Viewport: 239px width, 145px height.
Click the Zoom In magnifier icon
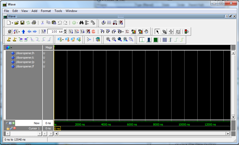click(108, 40)
